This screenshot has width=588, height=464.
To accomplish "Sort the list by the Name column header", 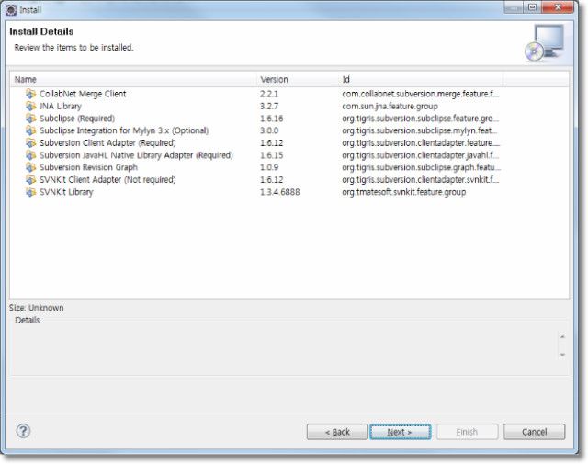I will [133, 80].
